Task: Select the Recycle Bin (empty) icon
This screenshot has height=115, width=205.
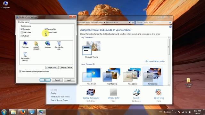Action: [x=25, y=57]
